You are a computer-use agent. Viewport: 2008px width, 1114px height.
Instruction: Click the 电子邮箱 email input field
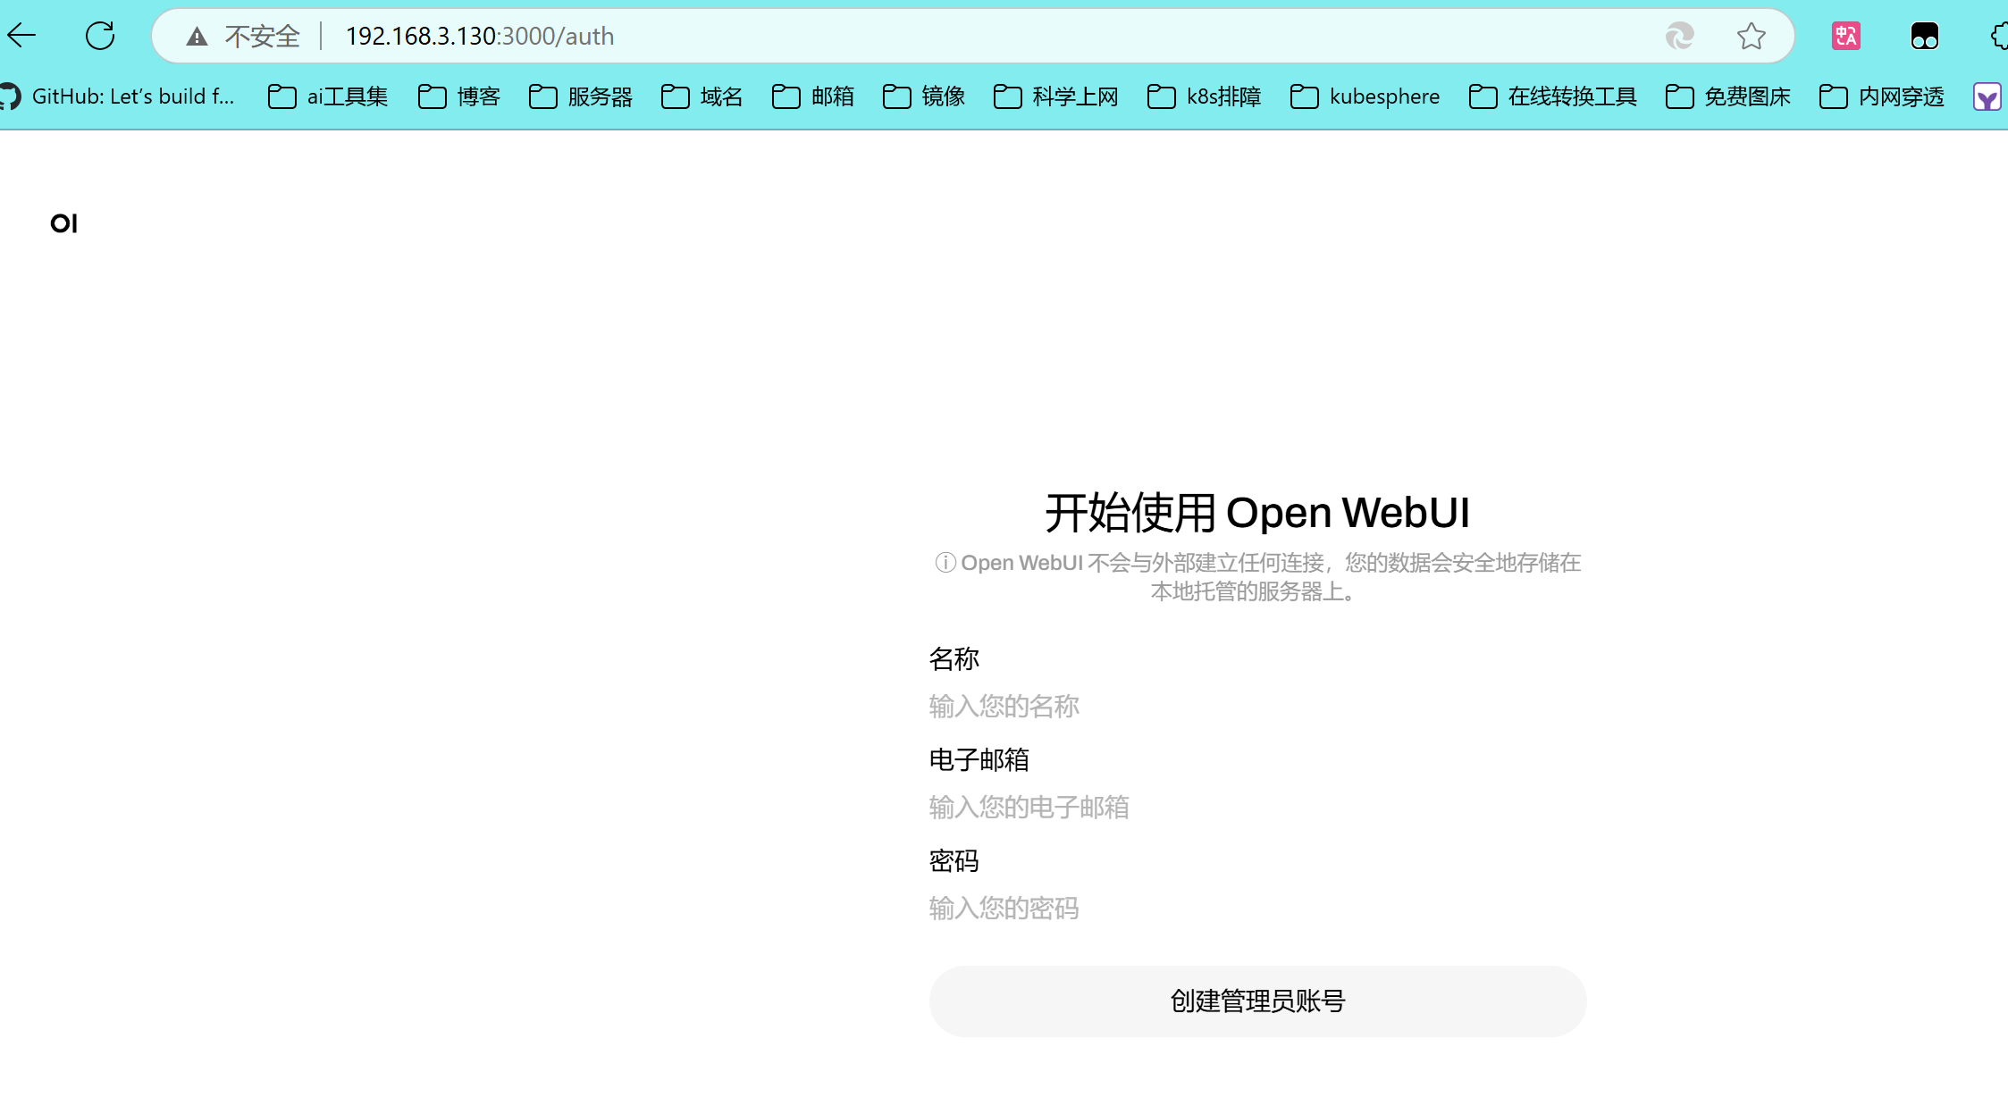[x=1257, y=808]
